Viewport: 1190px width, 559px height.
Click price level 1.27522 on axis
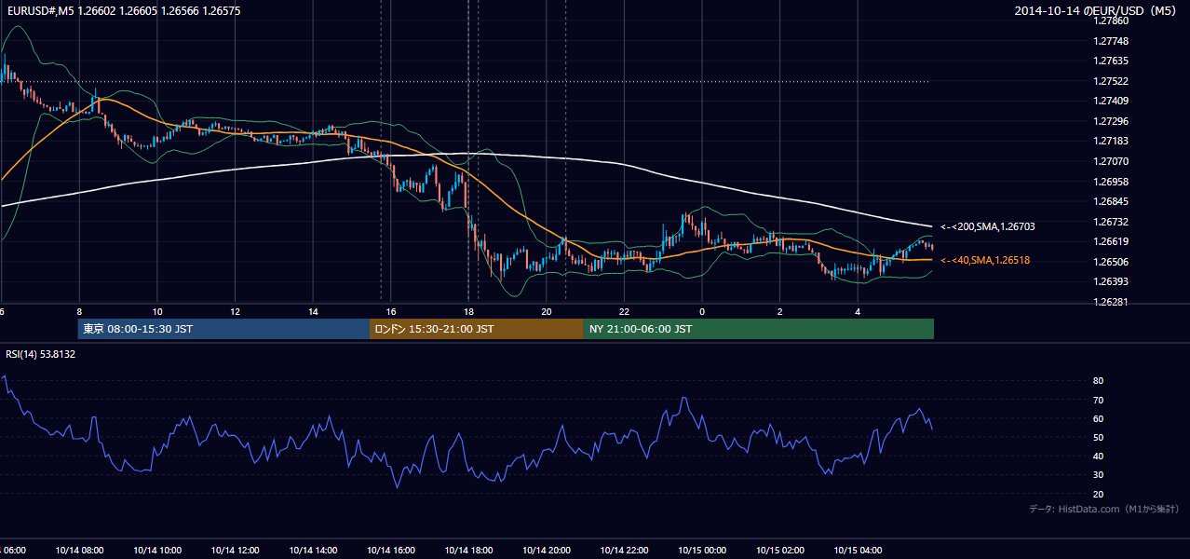[x=1110, y=81]
